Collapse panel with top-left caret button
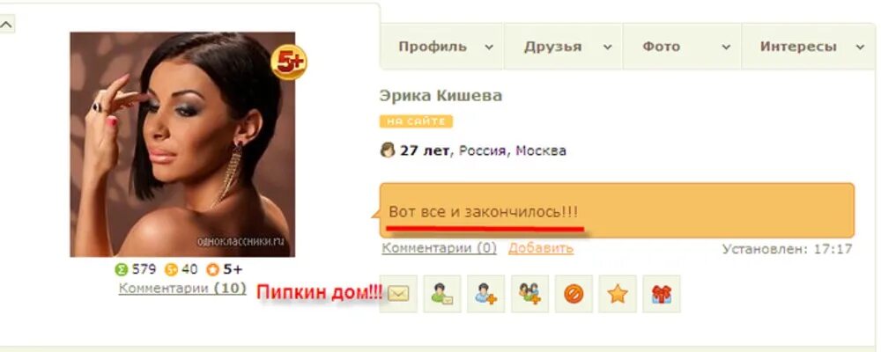Image resolution: width=881 pixels, height=352 pixels. (x=7, y=24)
